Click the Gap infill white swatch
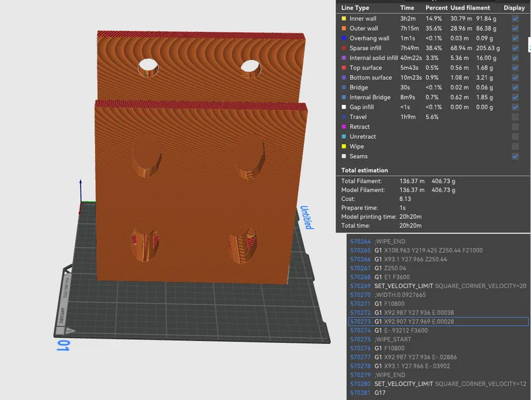This screenshot has width=531, height=400. (x=344, y=107)
